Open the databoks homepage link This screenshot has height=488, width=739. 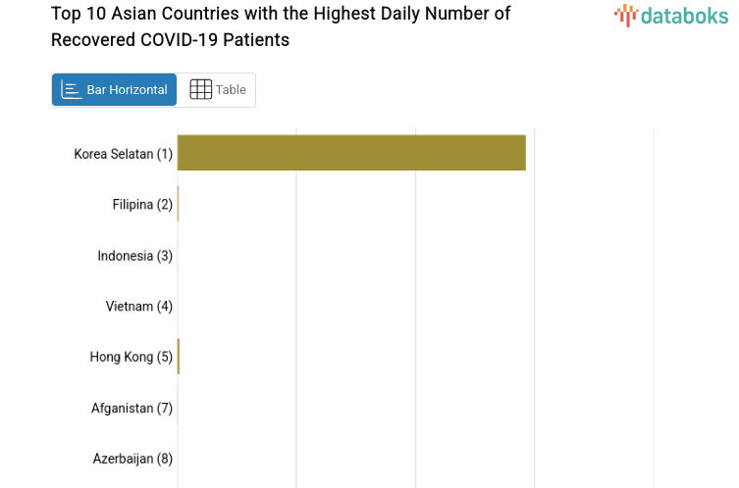(x=671, y=15)
